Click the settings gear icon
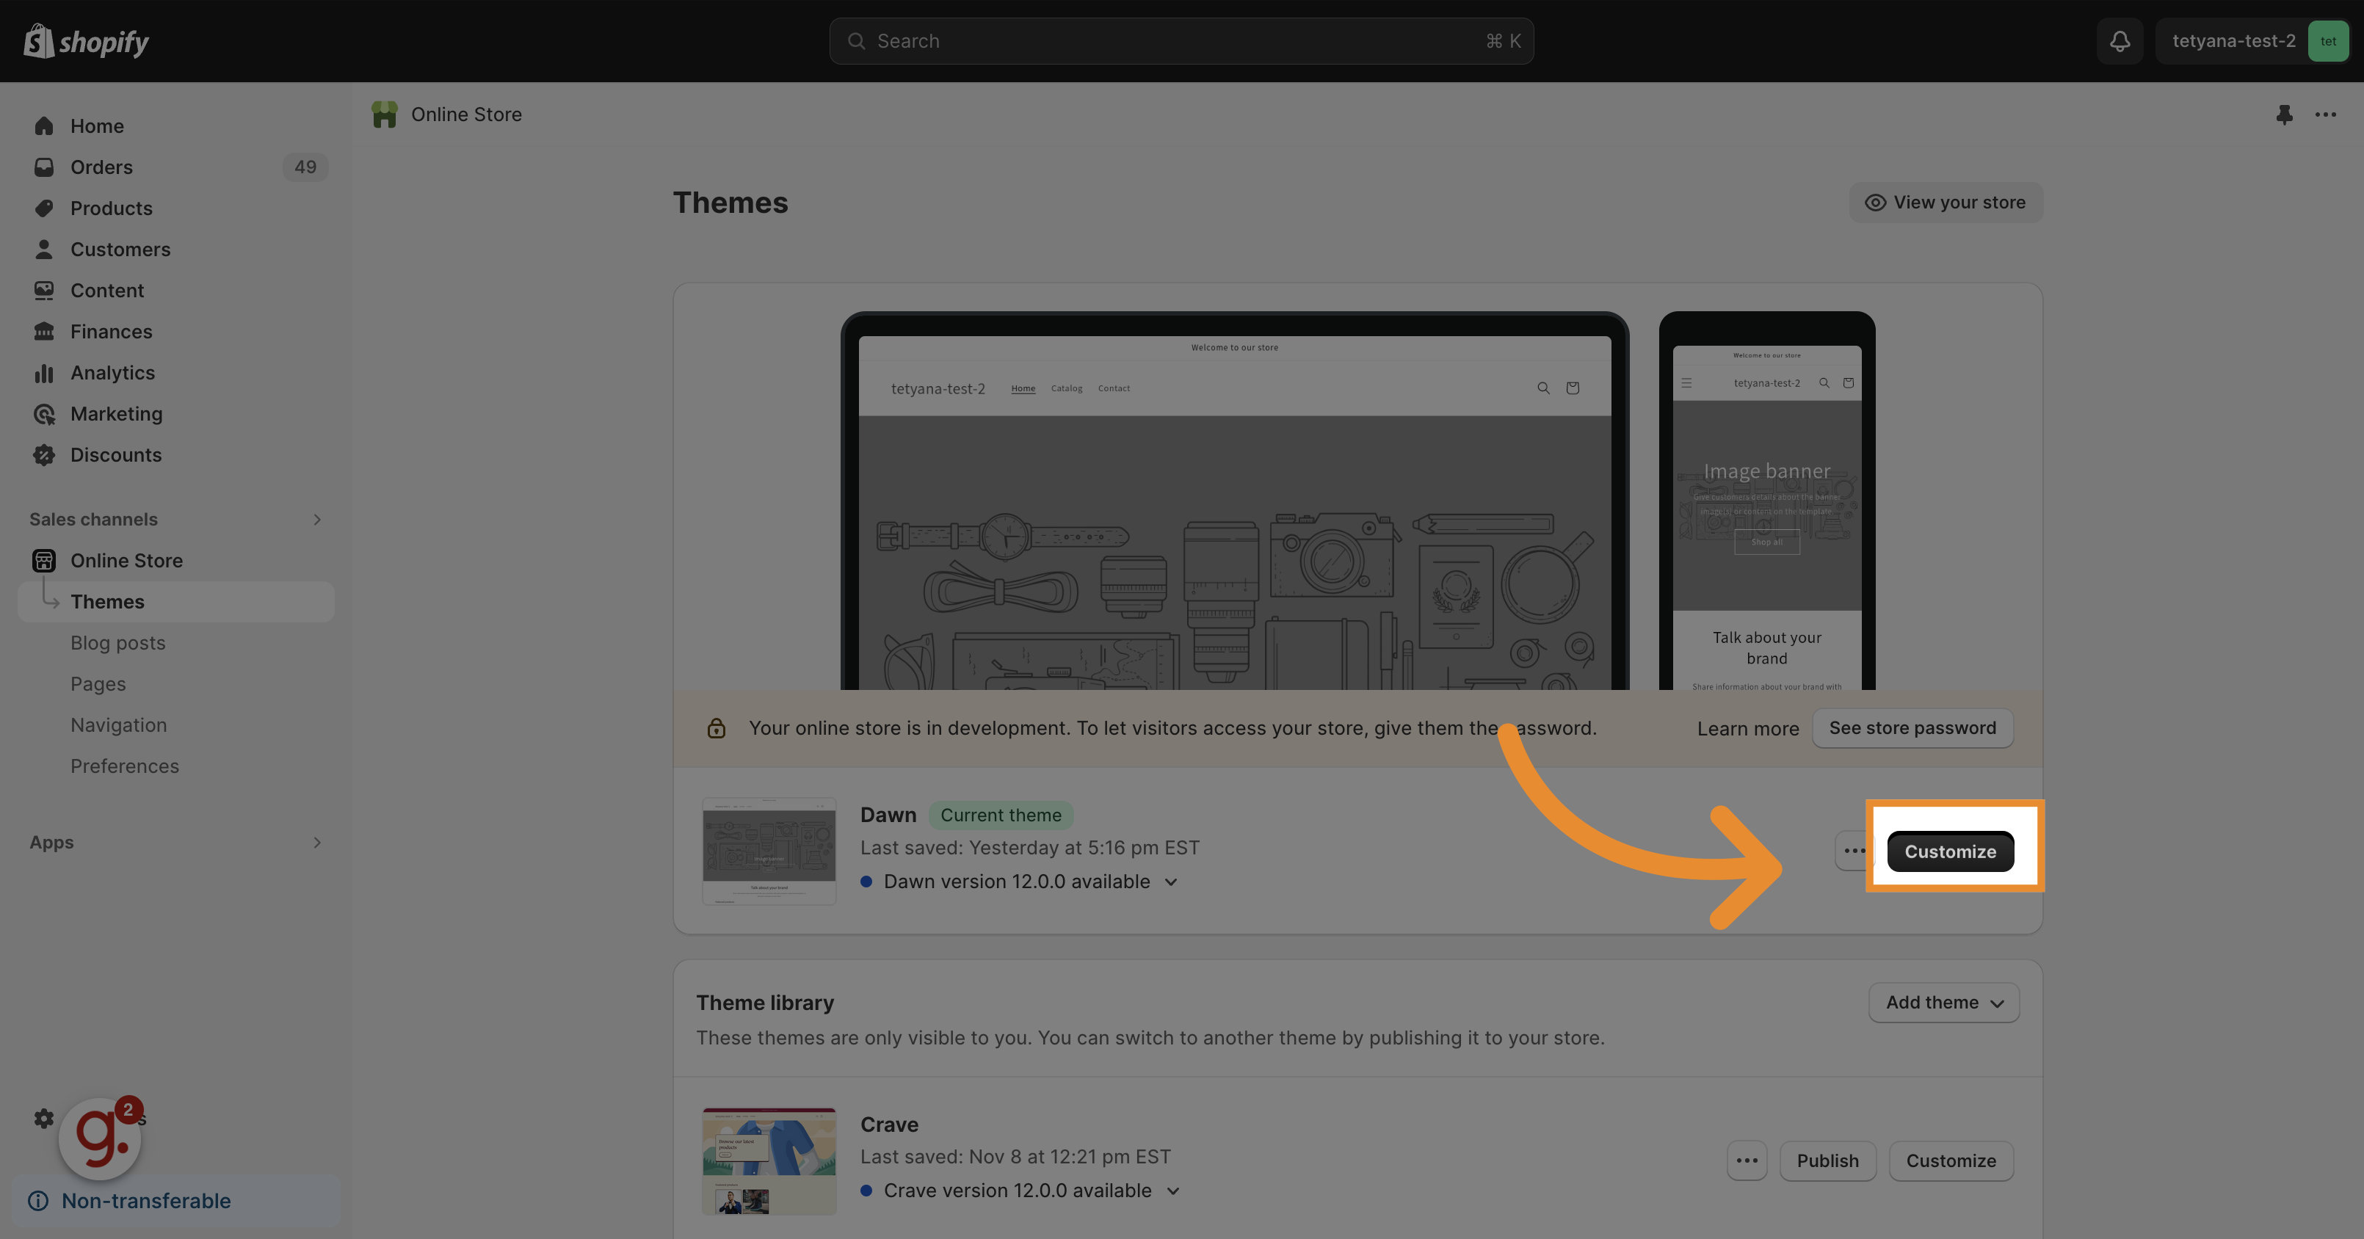Image resolution: width=2364 pixels, height=1239 pixels. 44,1118
